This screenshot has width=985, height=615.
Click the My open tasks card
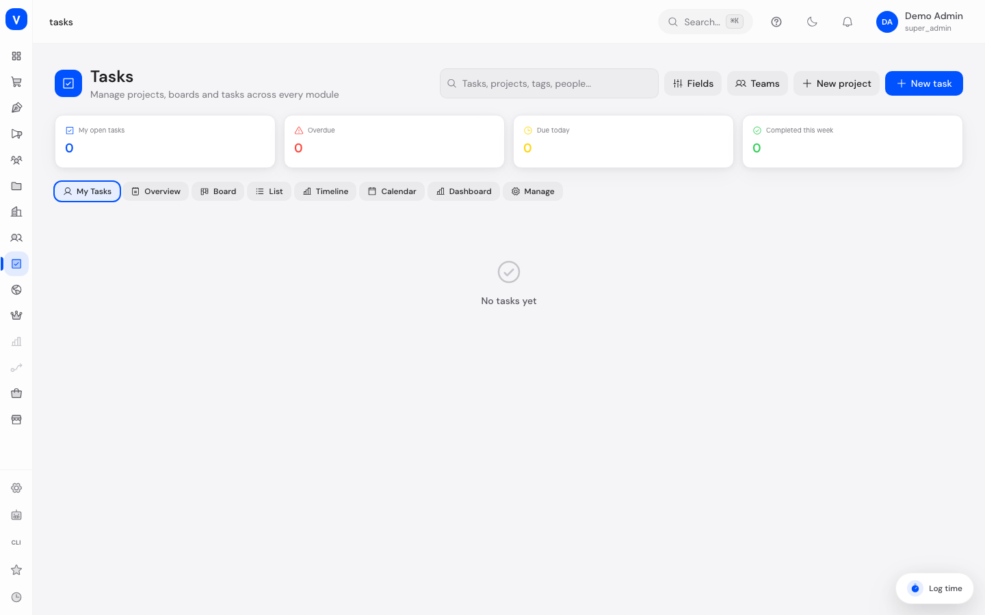(165, 141)
